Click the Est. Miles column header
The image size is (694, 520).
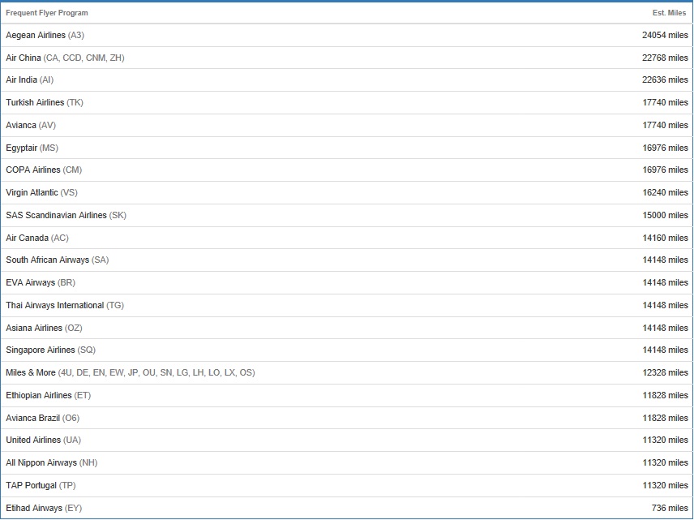click(669, 13)
